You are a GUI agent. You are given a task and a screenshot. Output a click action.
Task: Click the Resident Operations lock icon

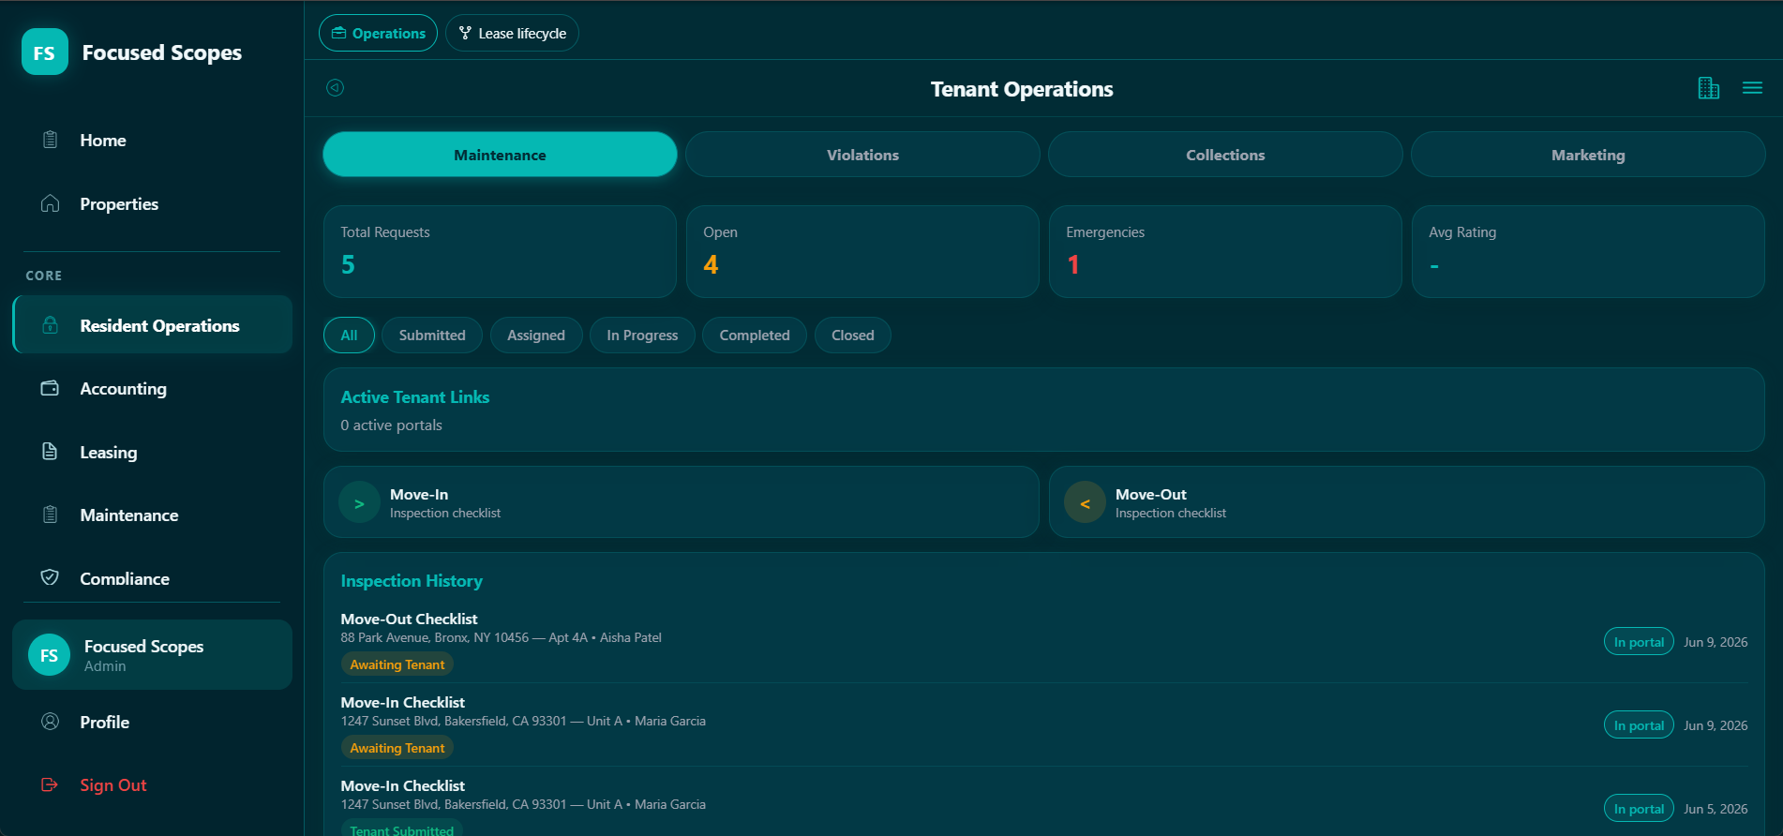coord(51,325)
